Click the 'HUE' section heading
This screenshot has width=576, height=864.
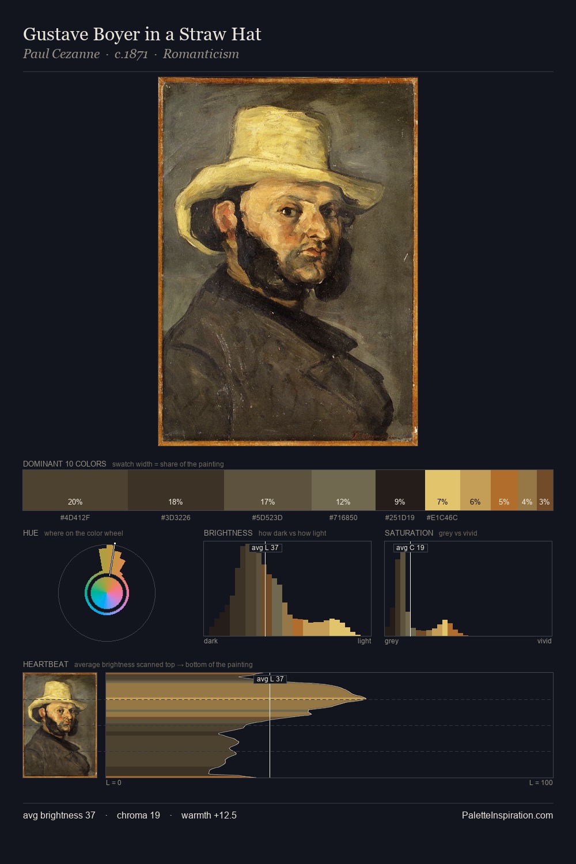pos(31,533)
